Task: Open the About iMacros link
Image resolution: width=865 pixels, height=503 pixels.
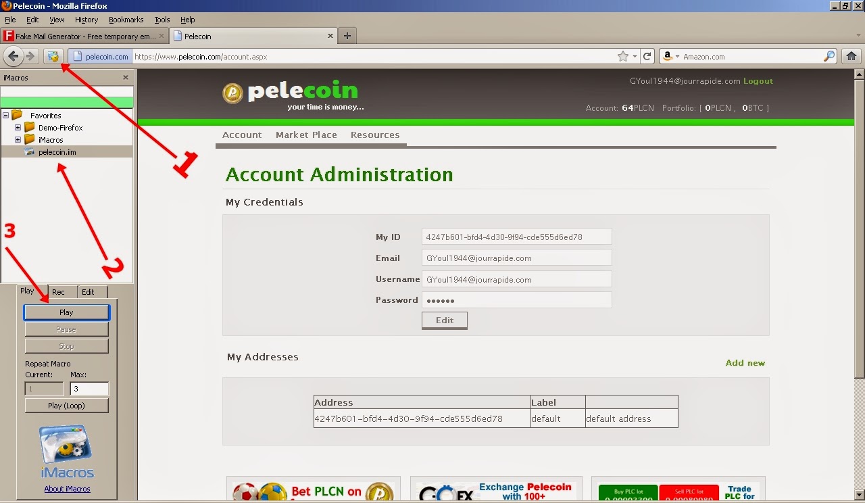Action: click(67, 489)
